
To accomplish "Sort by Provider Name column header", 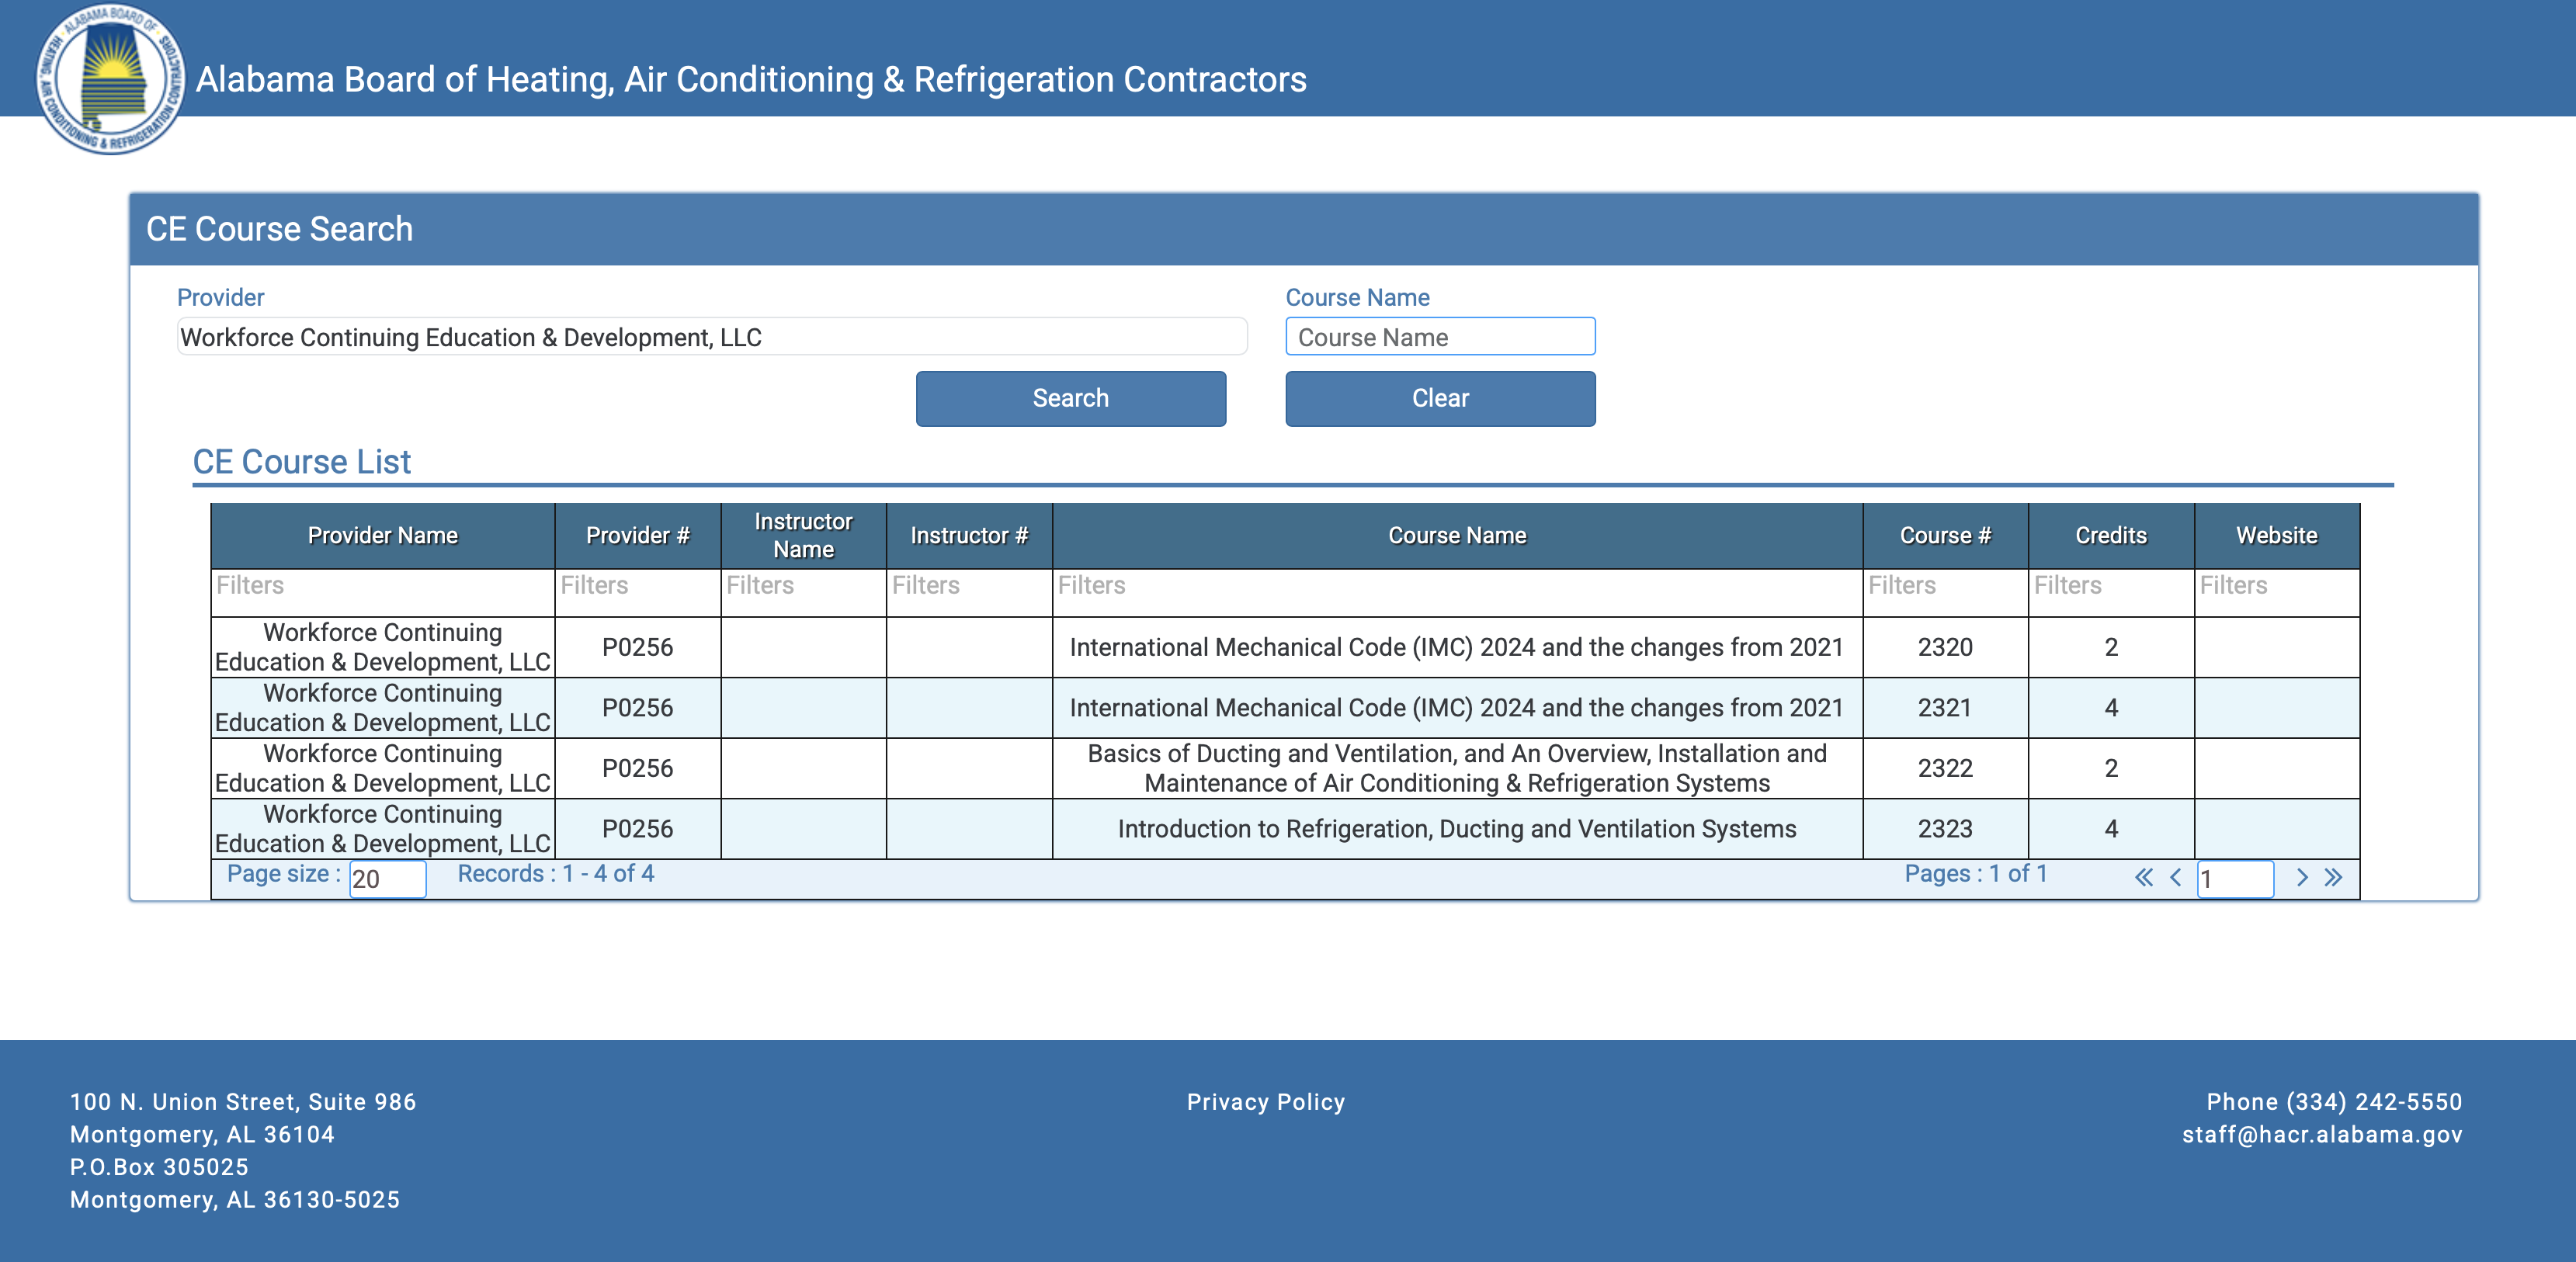I will tap(383, 536).
